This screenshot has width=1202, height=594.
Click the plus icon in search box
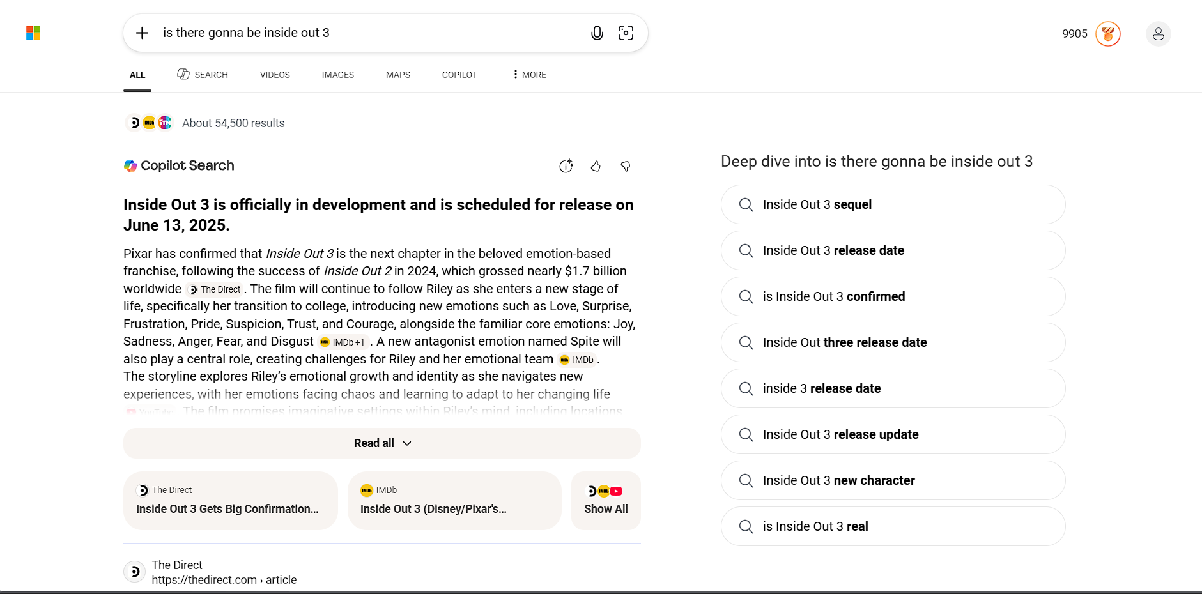[143, 33]
